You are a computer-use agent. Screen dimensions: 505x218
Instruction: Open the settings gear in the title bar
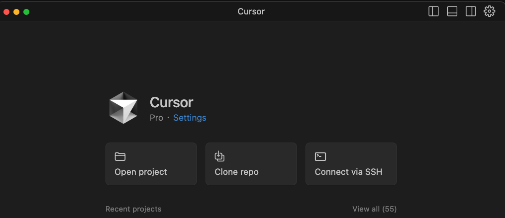click(489, 11)
